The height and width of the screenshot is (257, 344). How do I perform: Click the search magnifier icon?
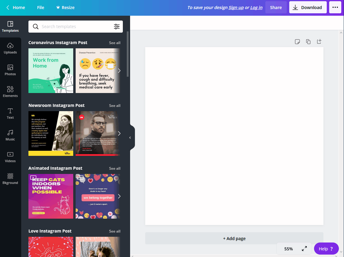pos(35,27)
